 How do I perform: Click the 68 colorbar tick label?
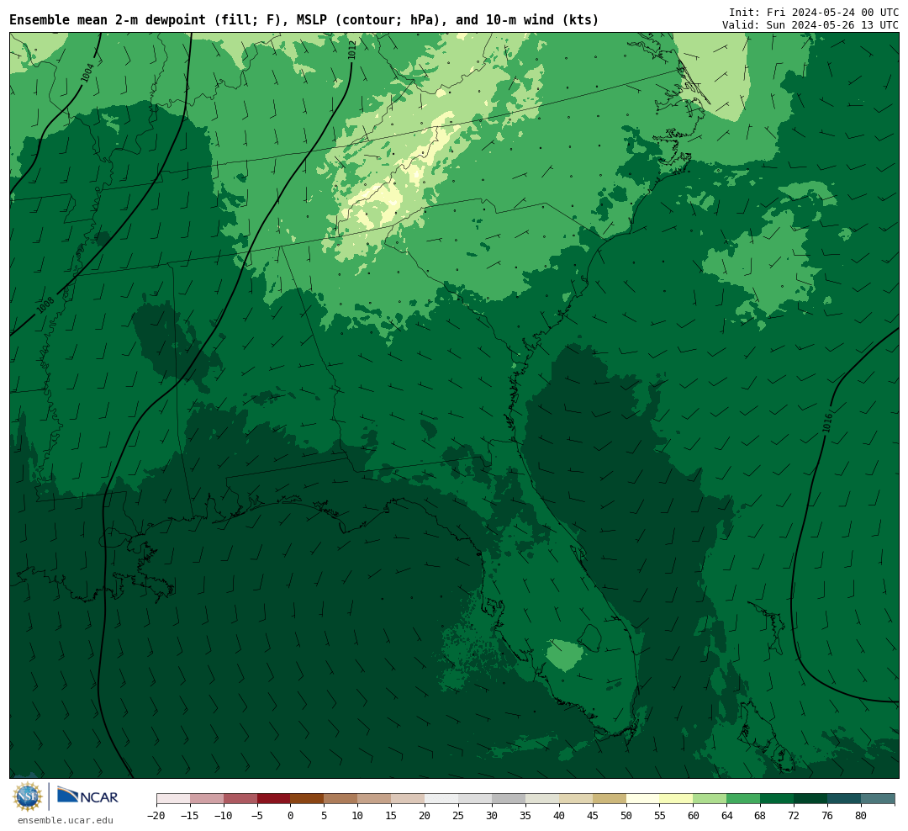760,815
